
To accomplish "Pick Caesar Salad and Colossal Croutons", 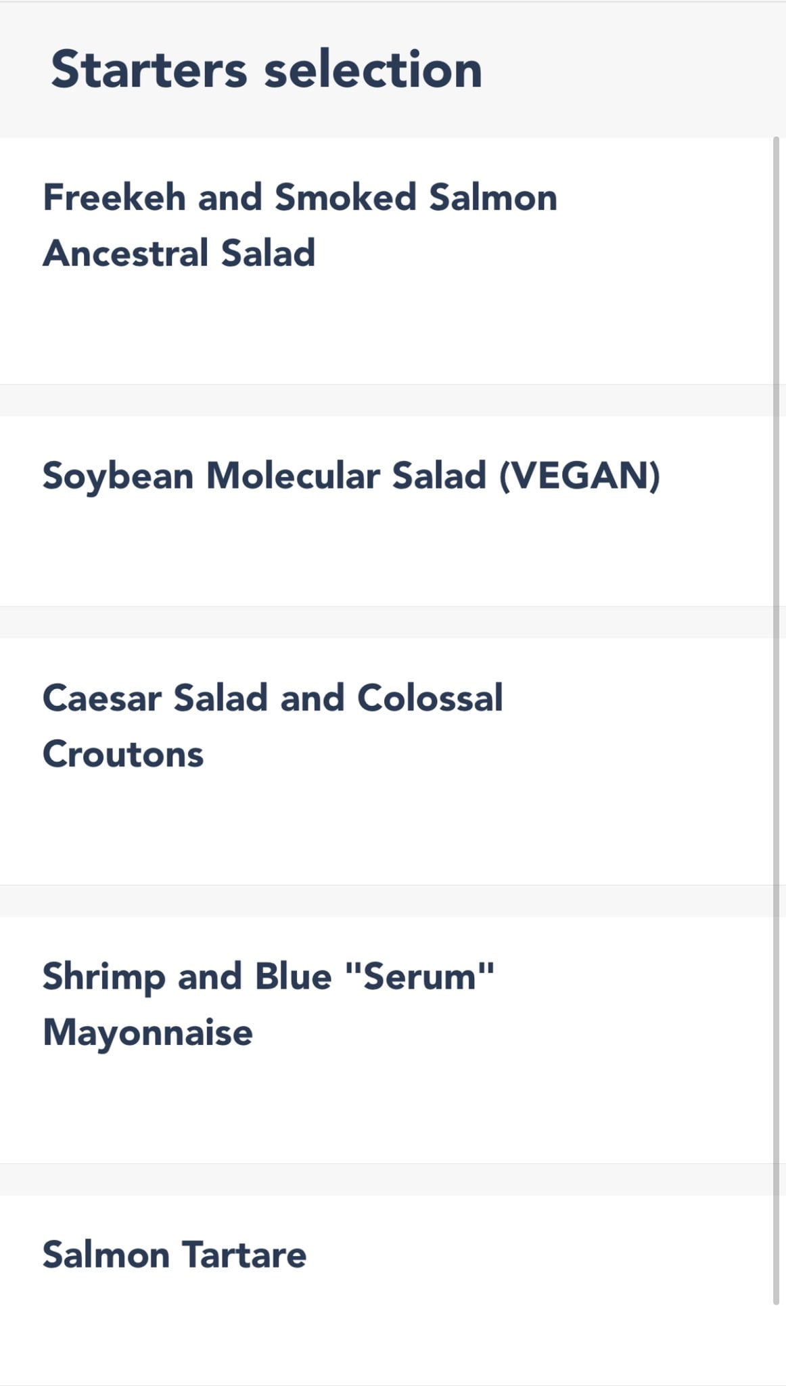I will [272, 725].
